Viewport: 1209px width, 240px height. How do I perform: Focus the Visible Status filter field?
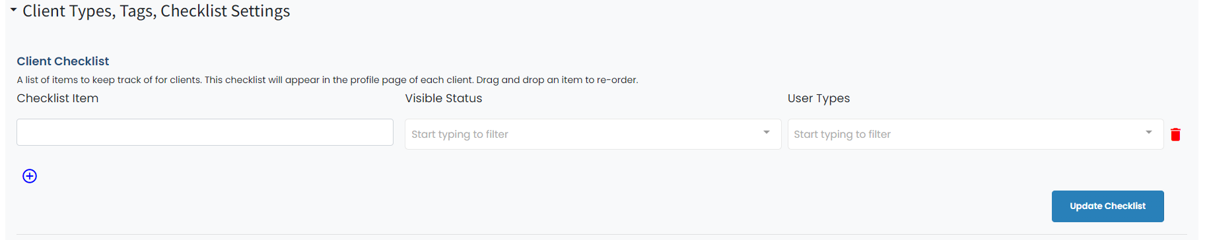click(x=593, y=134)
